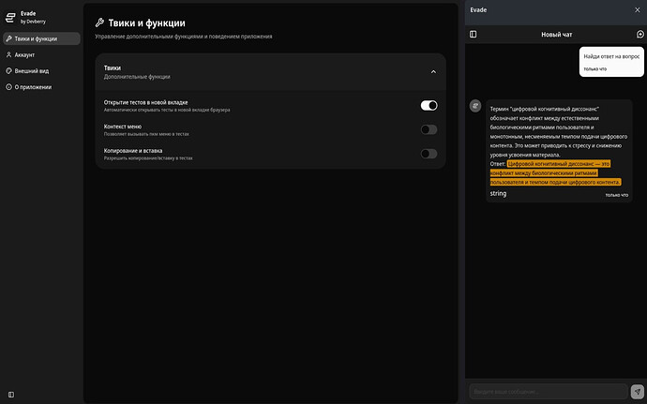Image resolution: width=647 pixels, height=404 pixels.
Task: Open О приложении page
Action: click(x=33, y=86)
